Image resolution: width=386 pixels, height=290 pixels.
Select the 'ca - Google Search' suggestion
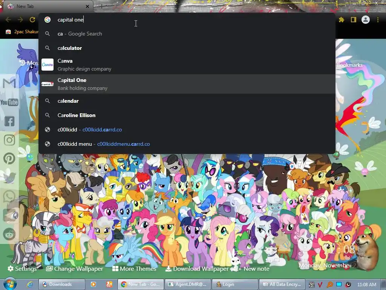pyautogui.click(x=187, y=34)
